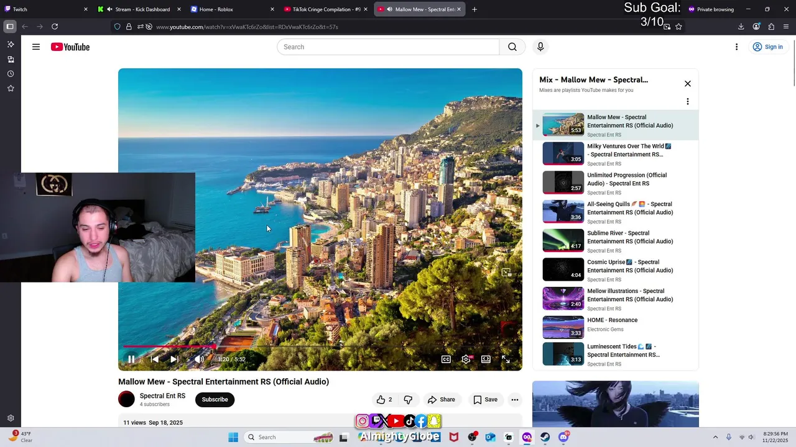Open Spectral Ent RS channel name link

coord(162,396)
